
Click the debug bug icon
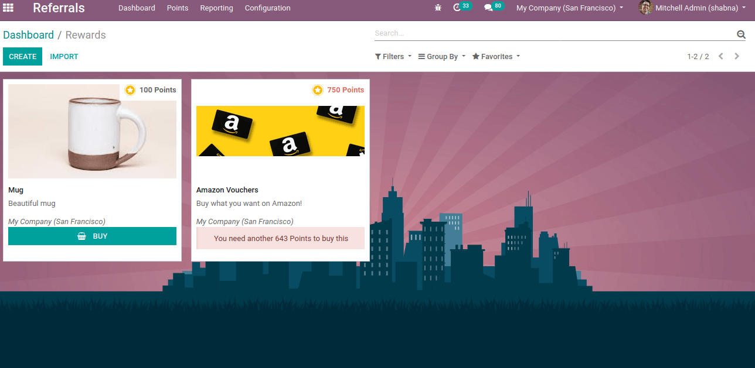[x=438, y=8]
